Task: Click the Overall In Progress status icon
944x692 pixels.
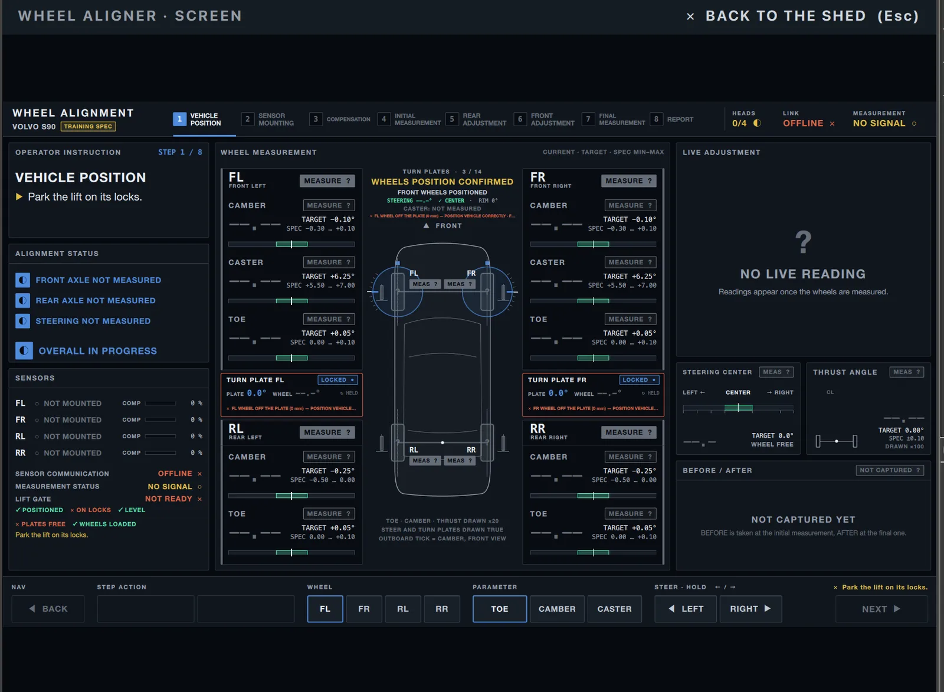Action: pos(24,351)
